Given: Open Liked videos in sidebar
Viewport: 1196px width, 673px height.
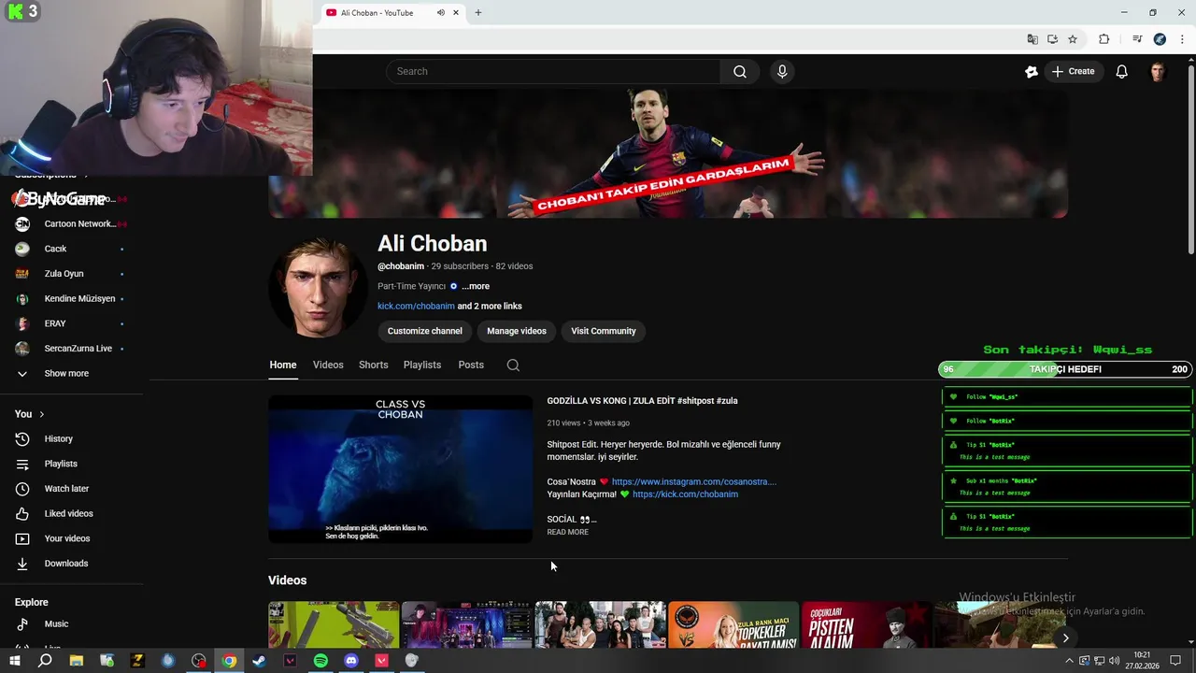Looking at the screenshot, I should pos(68,514).
